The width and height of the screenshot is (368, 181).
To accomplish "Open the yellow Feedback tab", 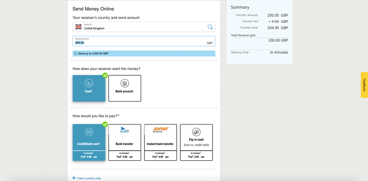I will [x=364, y=85].
